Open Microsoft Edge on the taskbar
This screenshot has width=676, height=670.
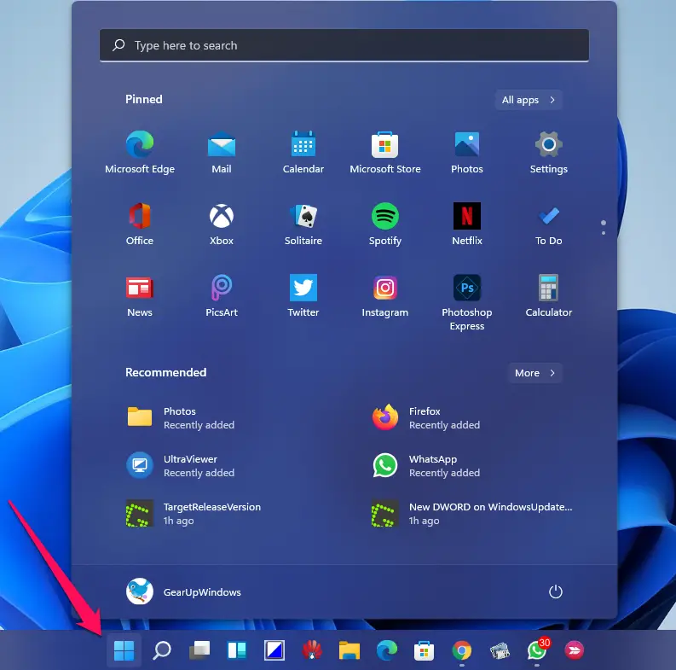pyautogui.click(x=387, y=650)
